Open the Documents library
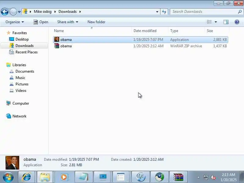 coord(25,71)
